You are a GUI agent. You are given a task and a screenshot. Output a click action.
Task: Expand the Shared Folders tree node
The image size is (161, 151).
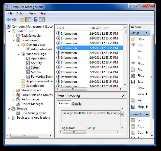[14, 91]
